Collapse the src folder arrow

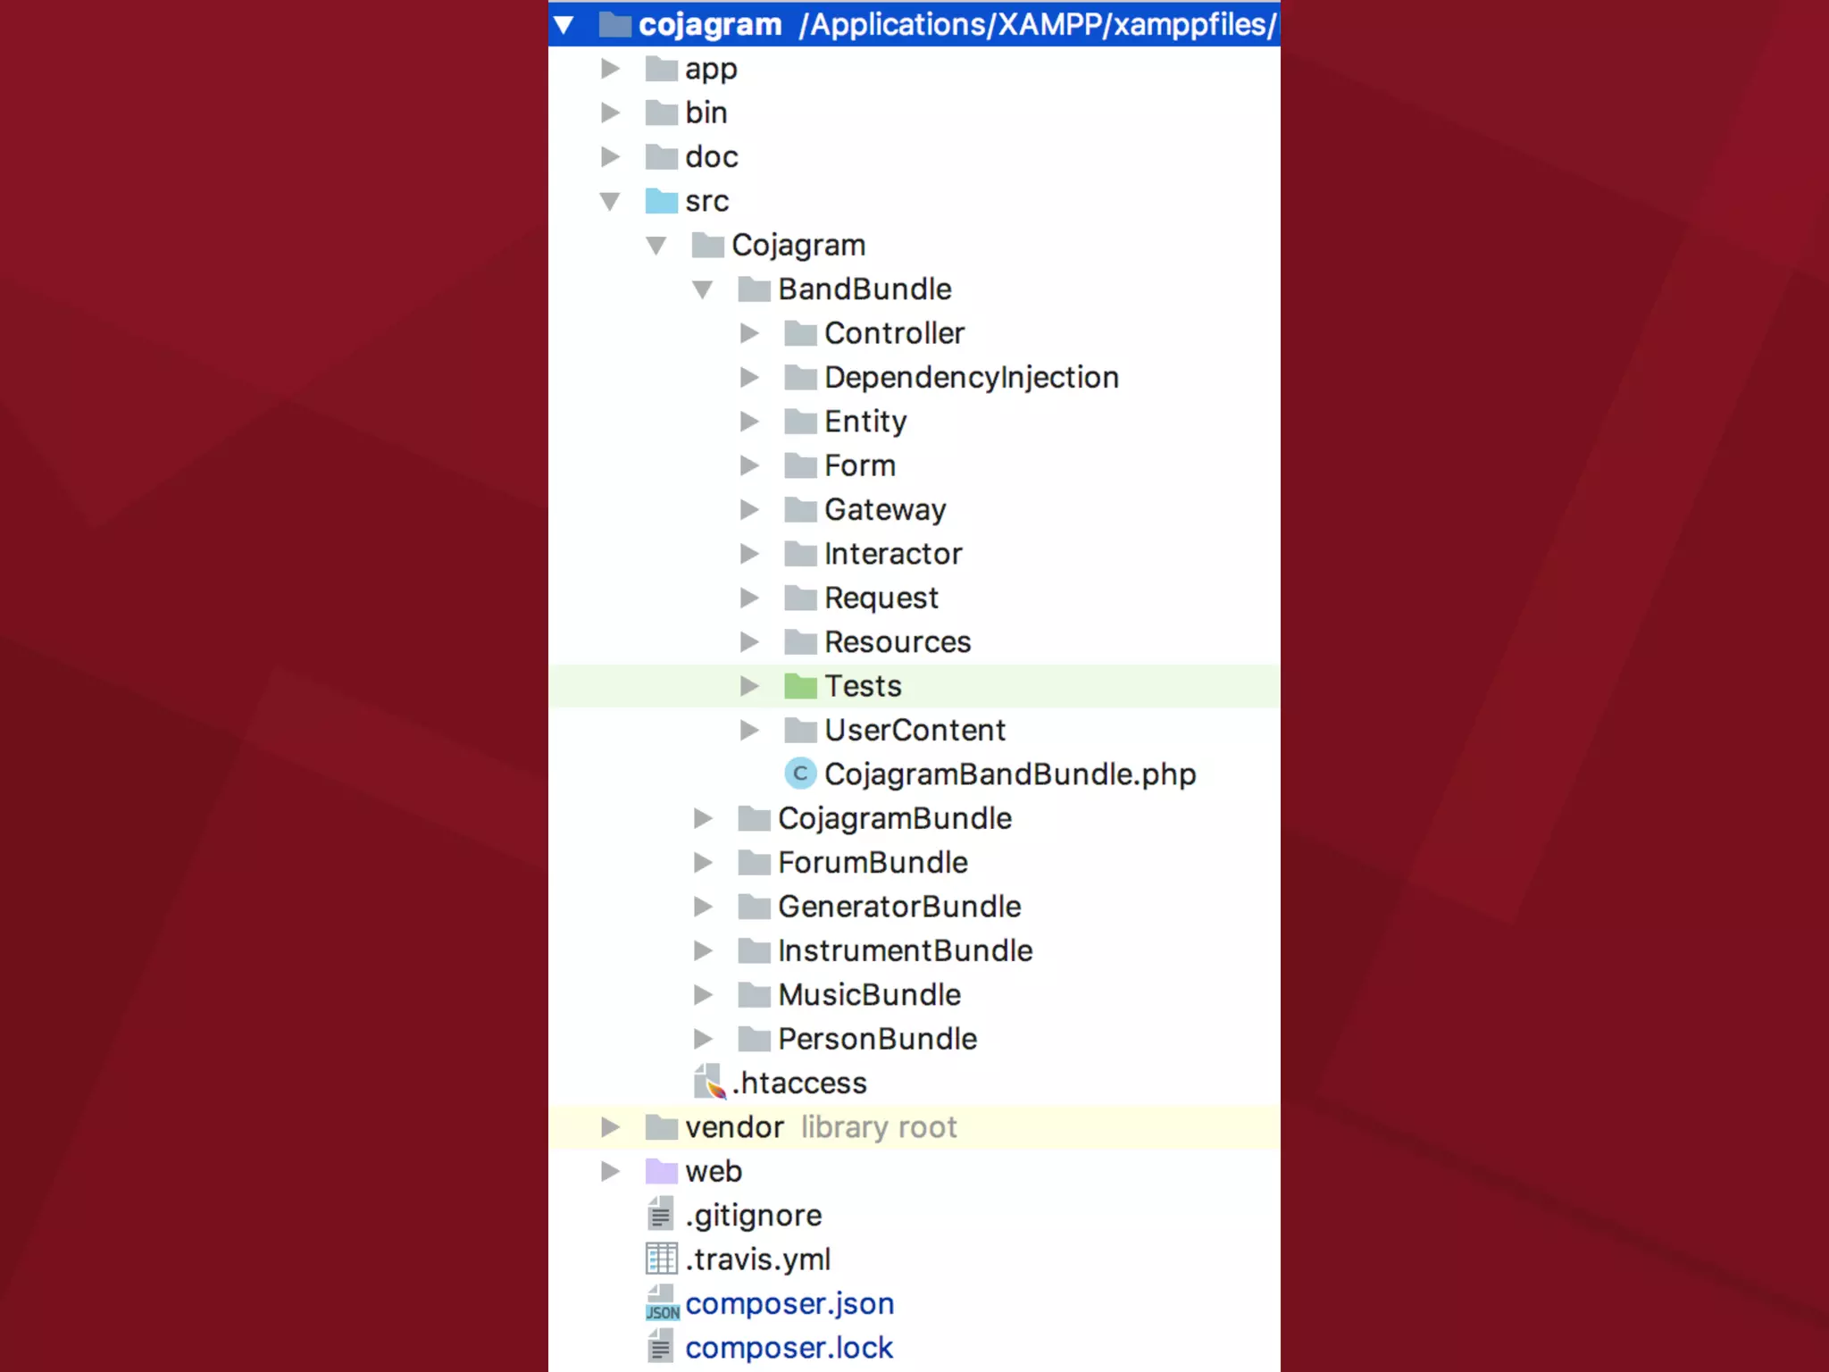click(610, 201)
